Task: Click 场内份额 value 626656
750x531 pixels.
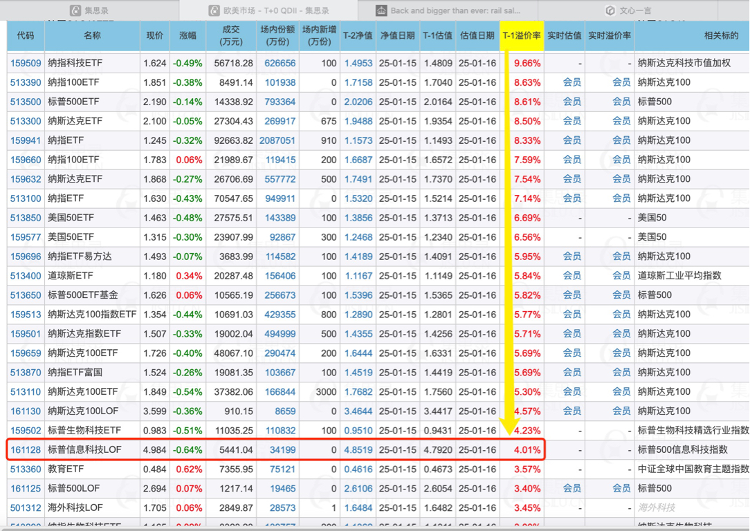Action: 280,63
